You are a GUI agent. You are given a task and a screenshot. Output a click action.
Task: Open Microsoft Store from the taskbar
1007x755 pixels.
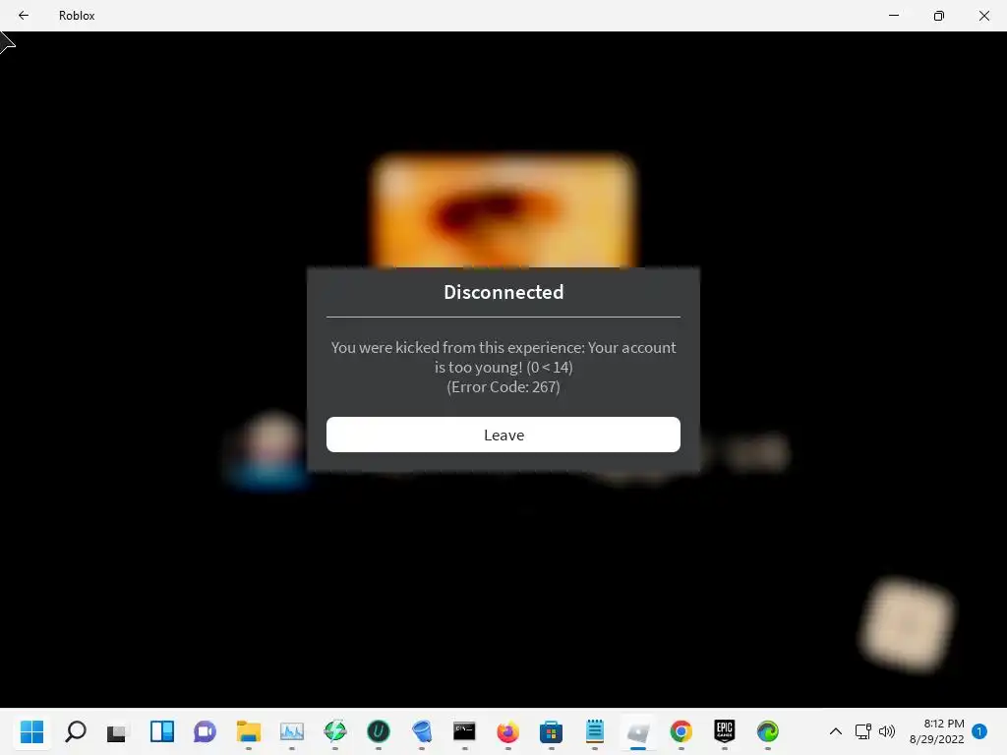tap(551, 731)
